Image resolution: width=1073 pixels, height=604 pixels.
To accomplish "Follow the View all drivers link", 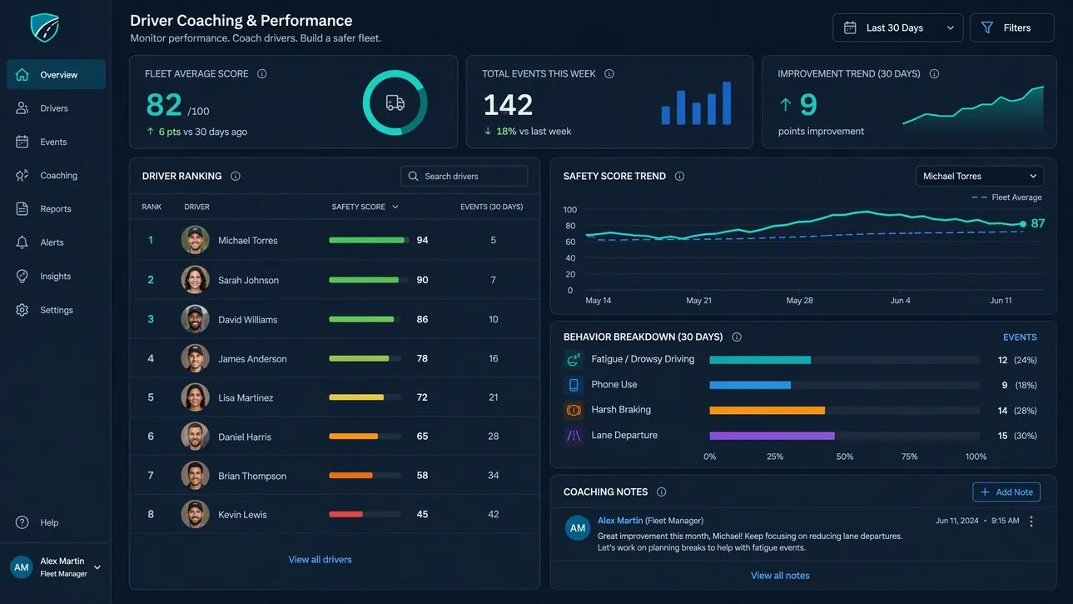I will click(320, 559).
